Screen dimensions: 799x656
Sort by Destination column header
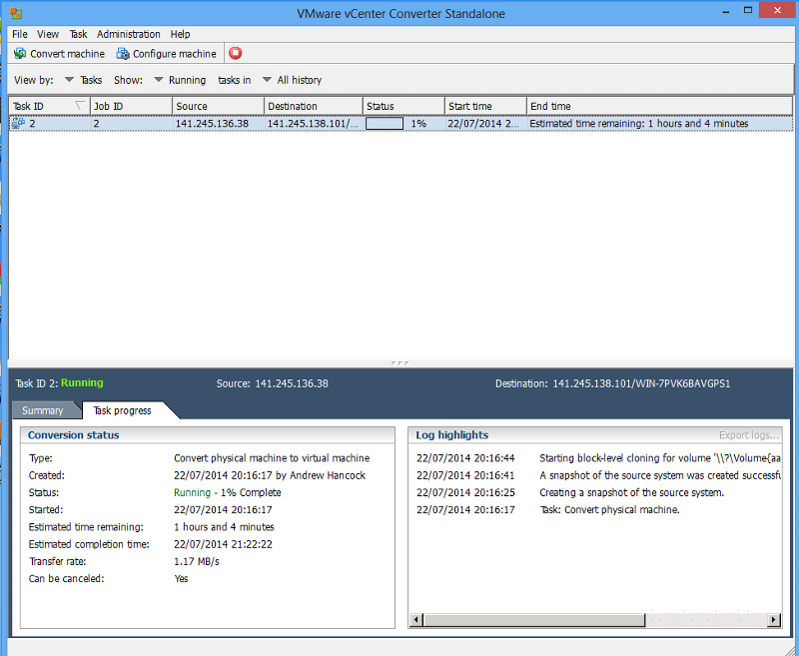point(314,106)
